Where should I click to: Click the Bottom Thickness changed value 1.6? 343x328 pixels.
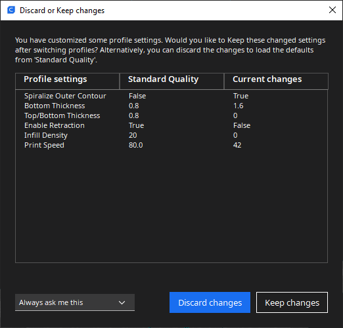(238, 106)
